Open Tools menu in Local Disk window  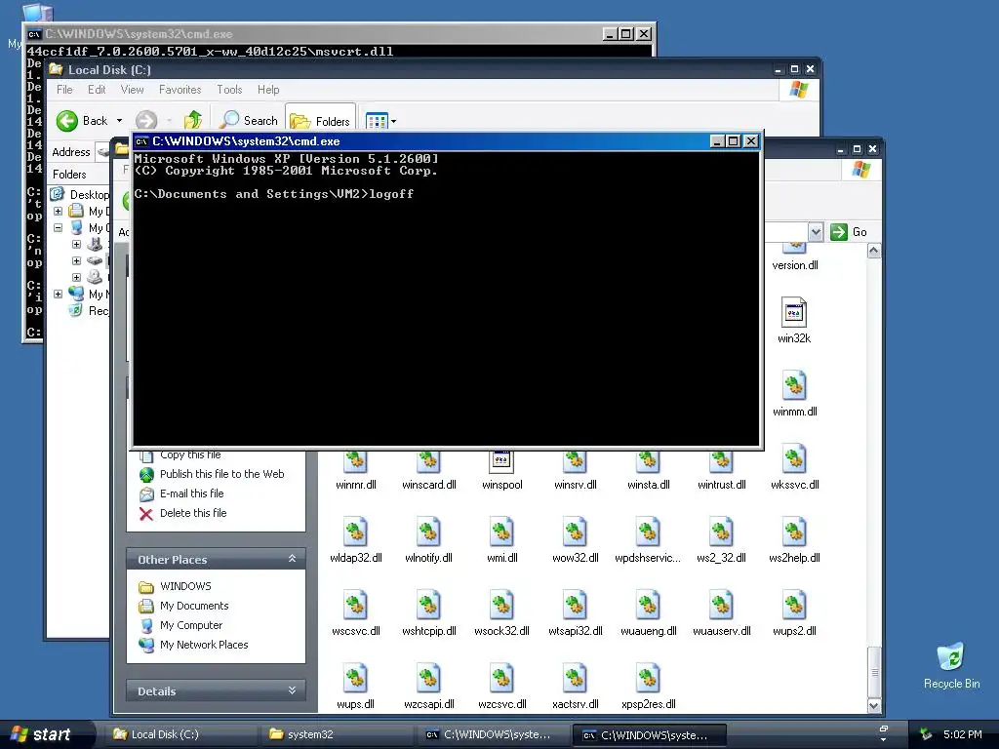[x=229, y=90]
